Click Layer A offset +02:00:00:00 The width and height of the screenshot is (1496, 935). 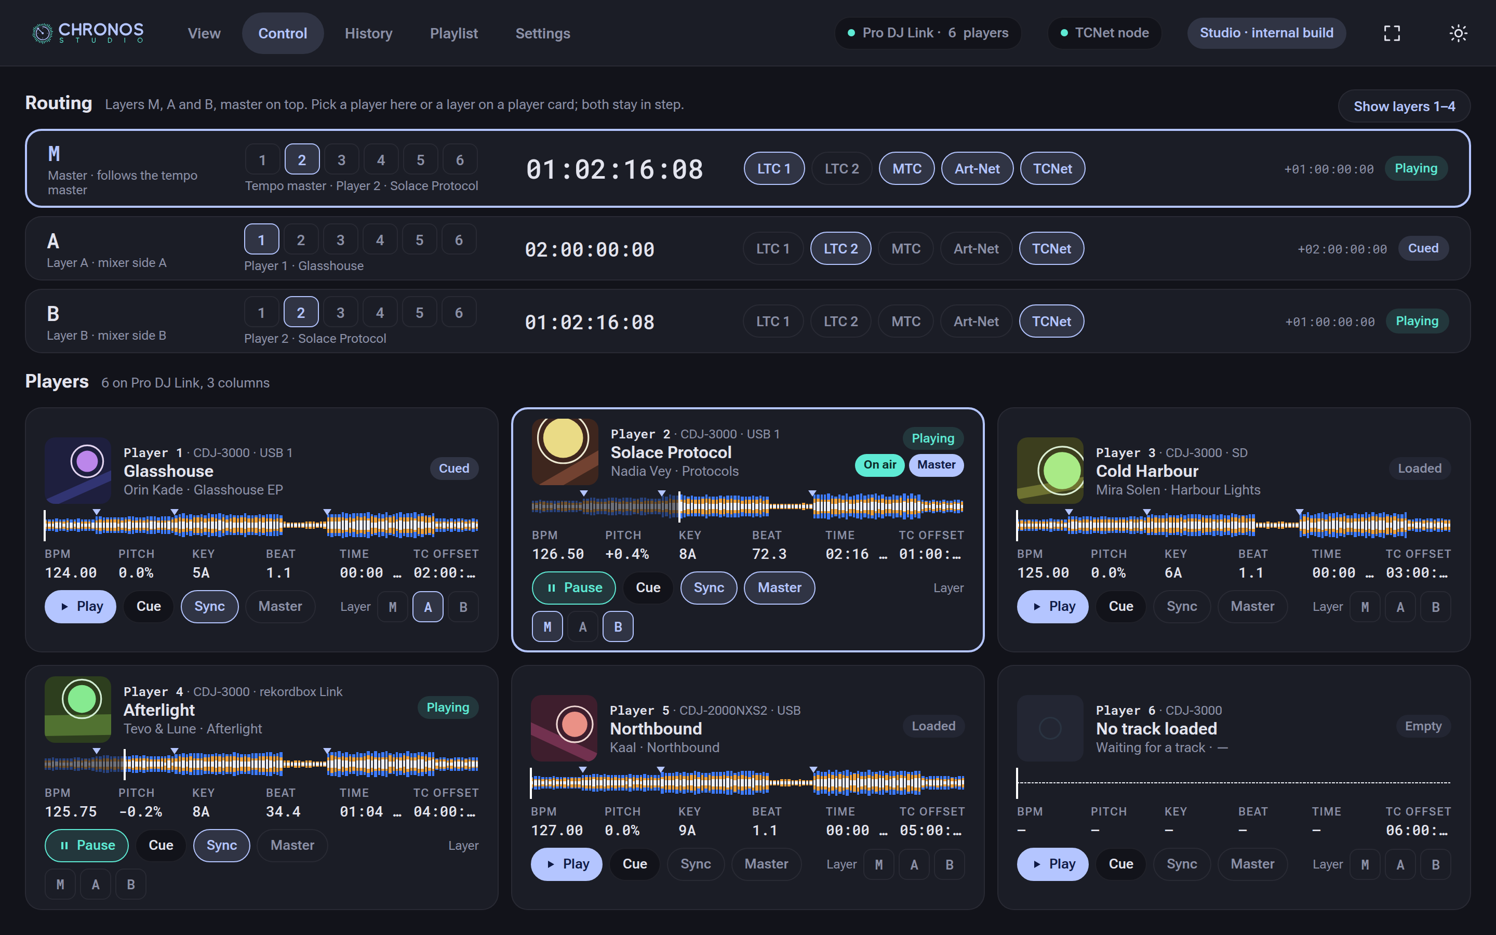pos(1341,249)
